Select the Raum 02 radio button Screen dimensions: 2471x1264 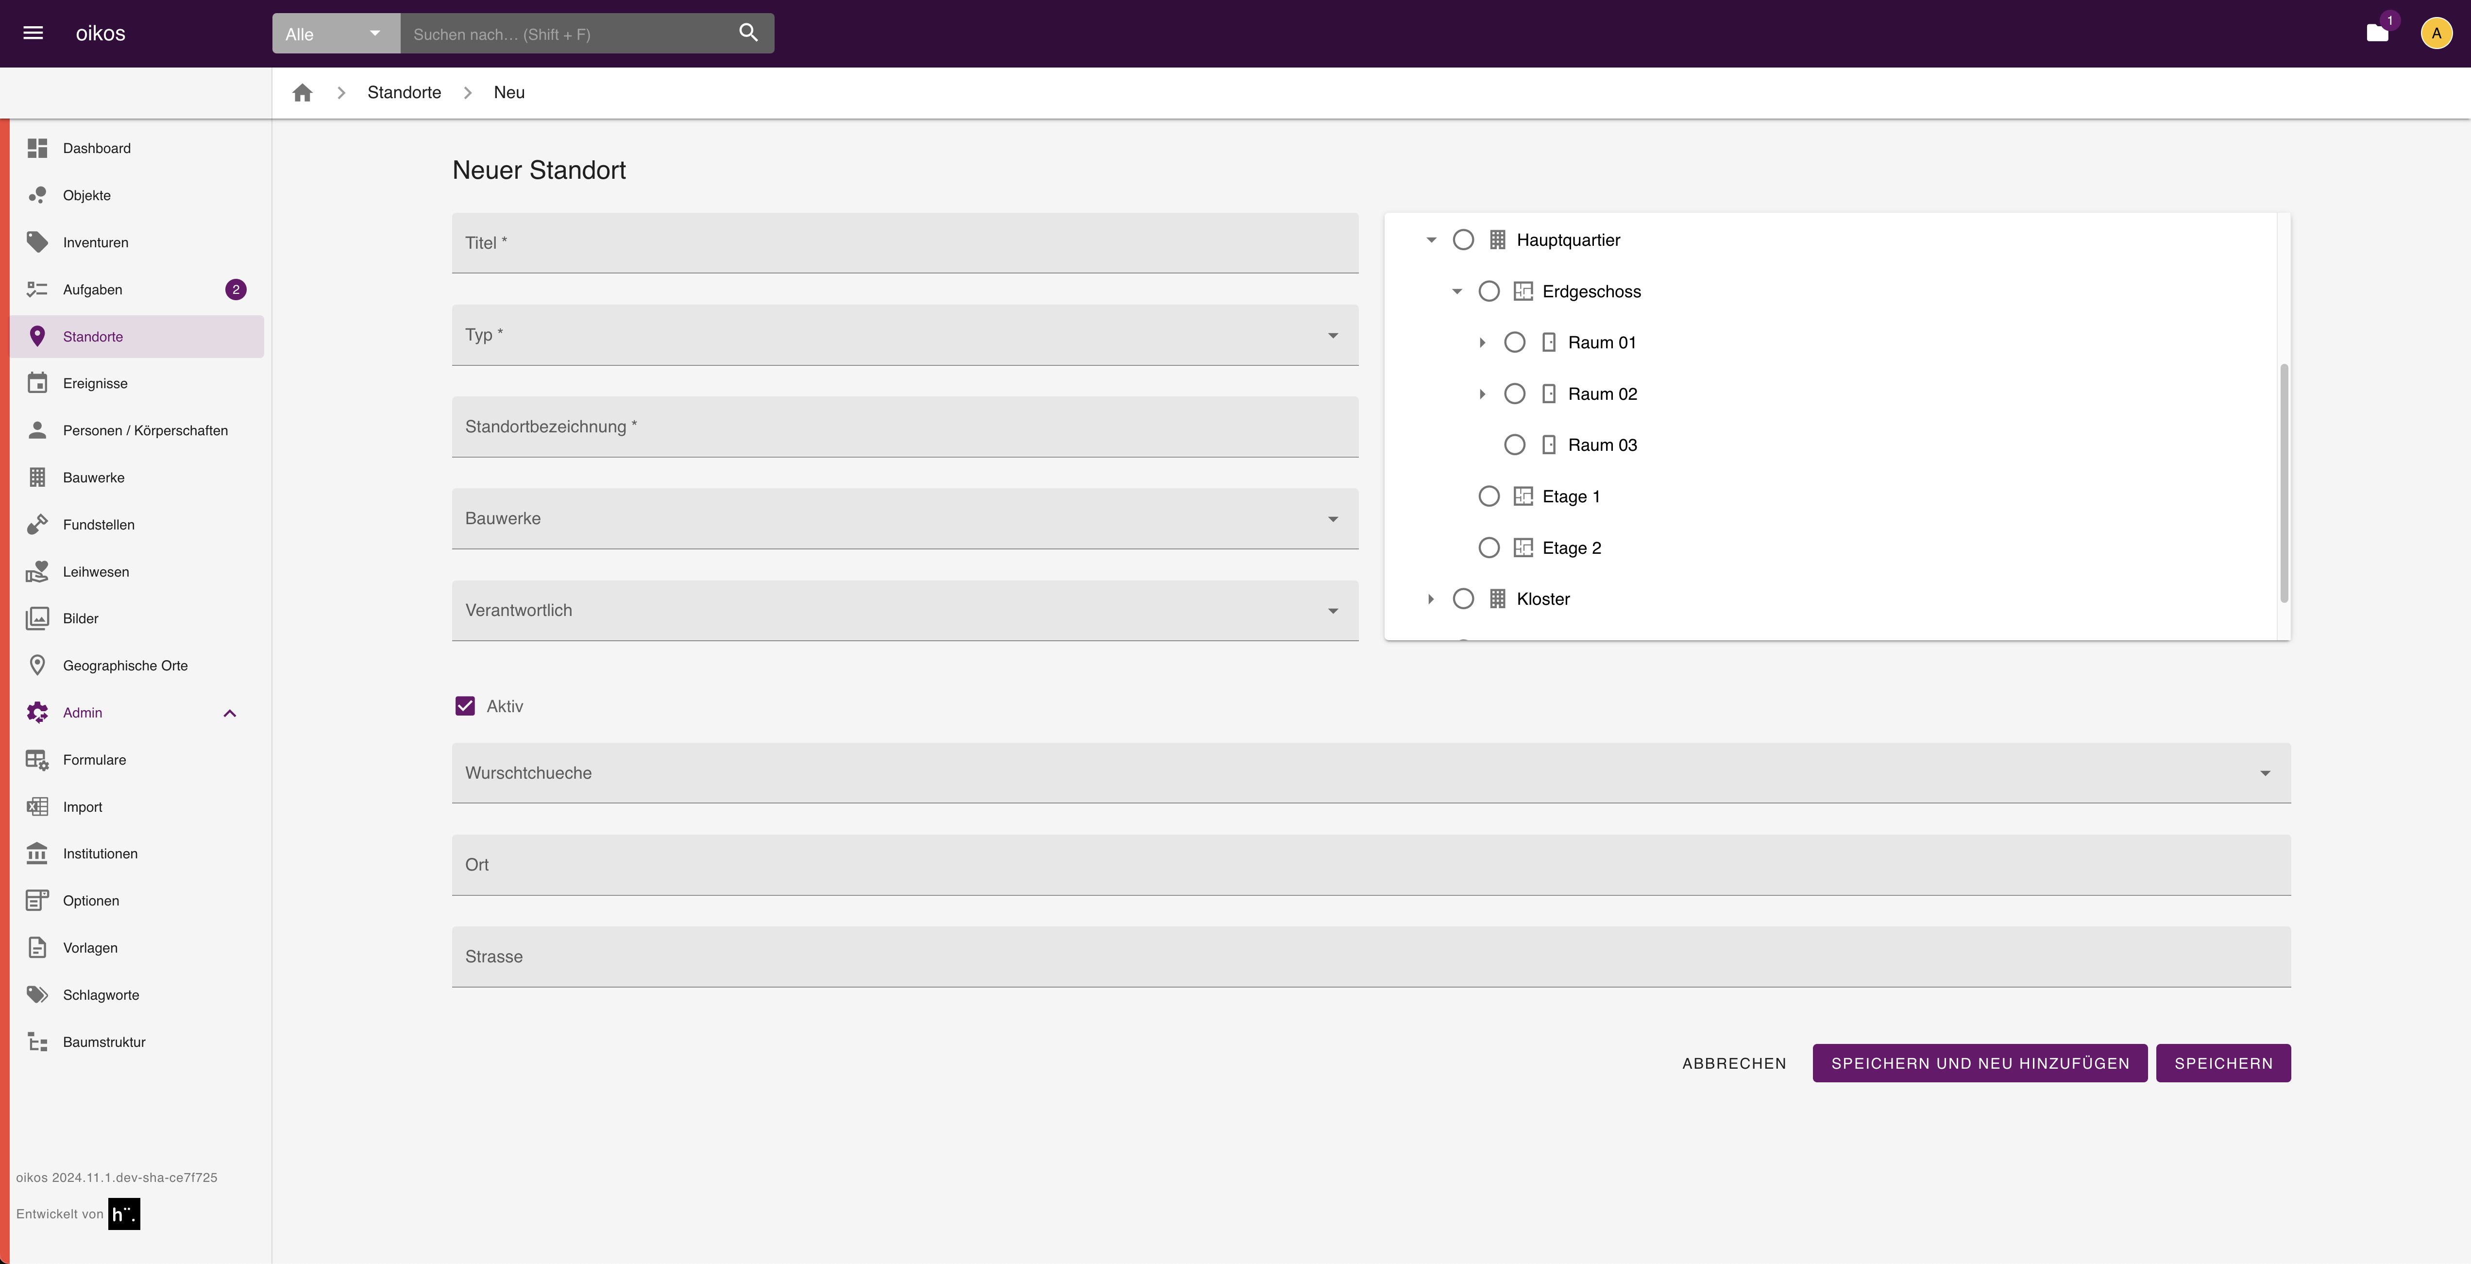coord(1515,393)
